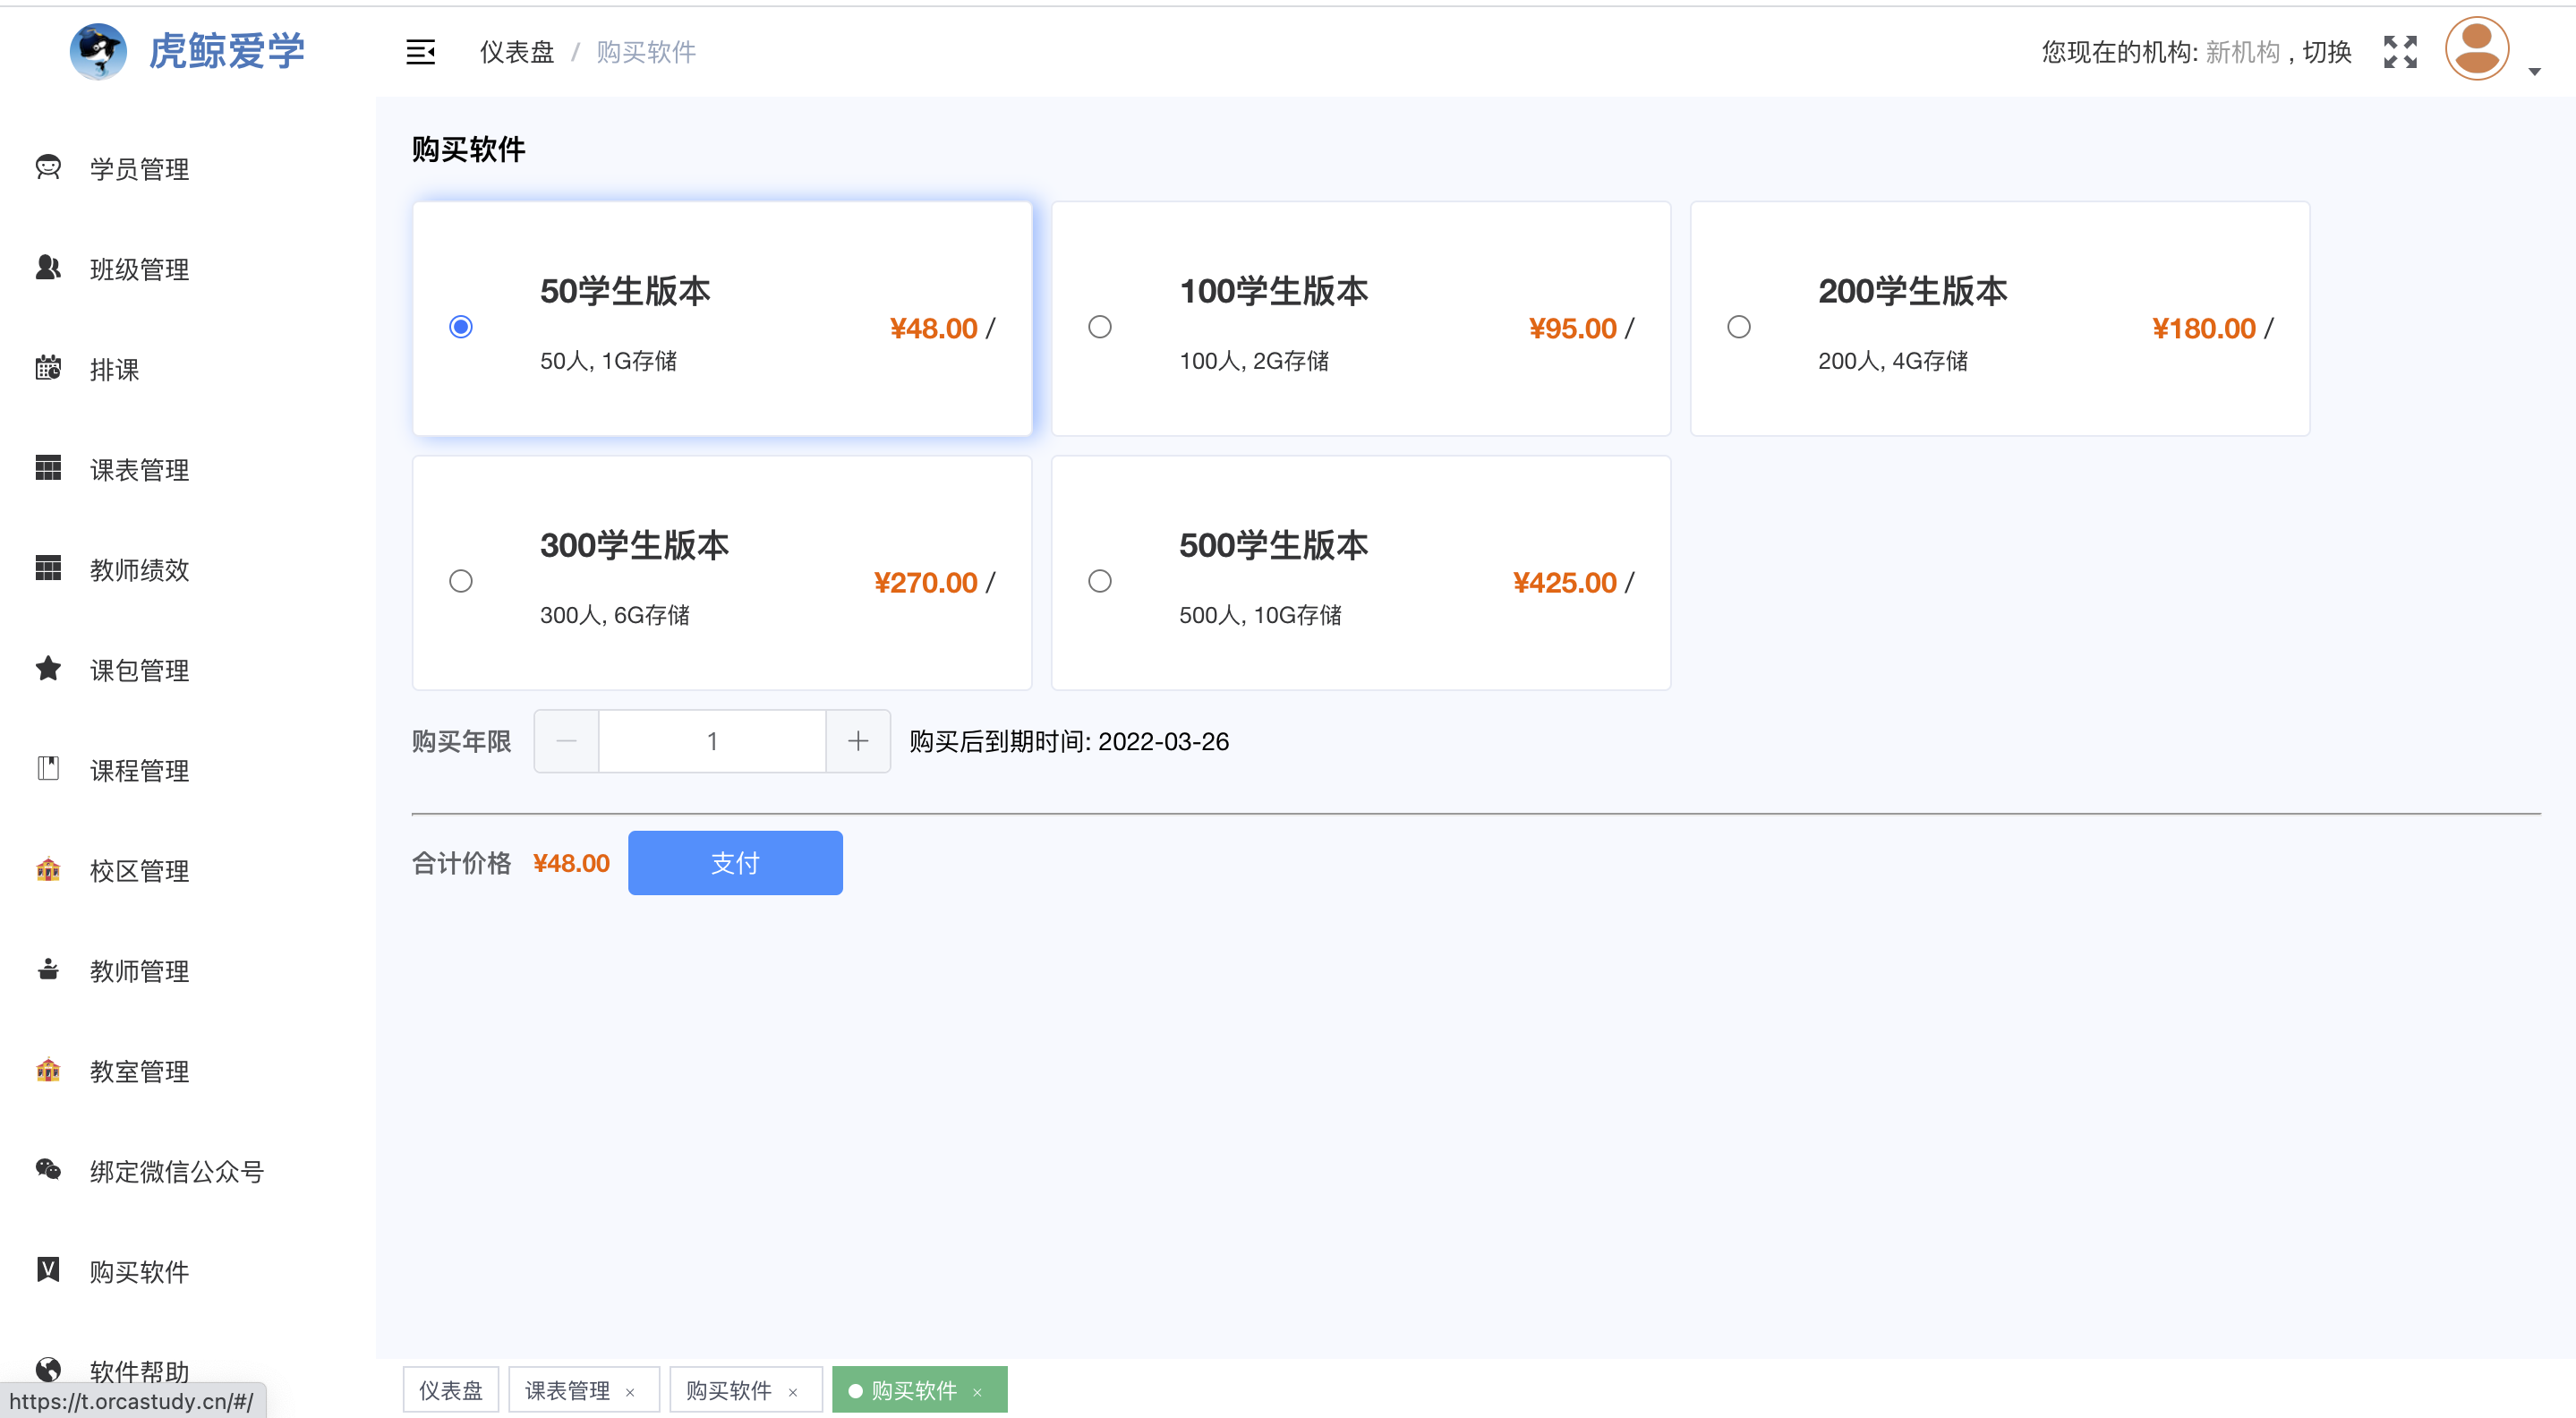Image resolution: width=2576 pixels, height=1418 pixels.
Task: Click the 教师管理 sidebar icon
Action: point(48,969)
